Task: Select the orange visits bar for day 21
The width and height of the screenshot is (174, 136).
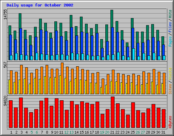Action: click(113, 82)
